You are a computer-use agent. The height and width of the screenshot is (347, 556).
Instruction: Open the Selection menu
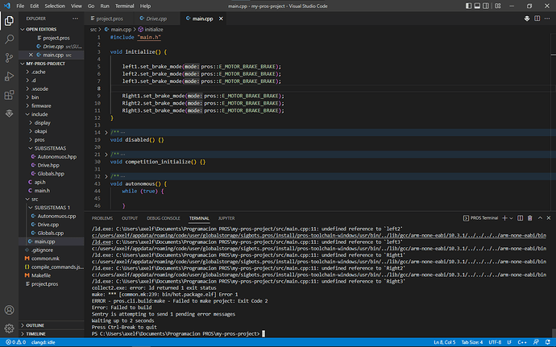tap(55, 6)
